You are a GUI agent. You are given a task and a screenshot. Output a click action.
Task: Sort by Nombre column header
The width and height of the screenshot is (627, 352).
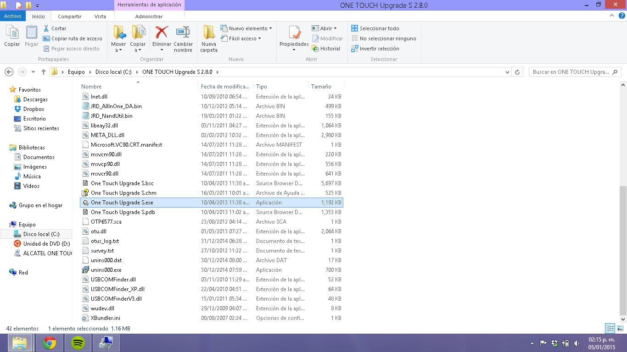(139, 86)
